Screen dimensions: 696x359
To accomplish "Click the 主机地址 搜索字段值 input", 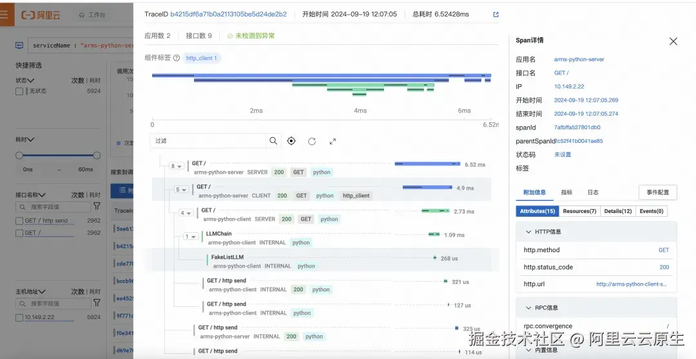I will [x=53, y=304].
